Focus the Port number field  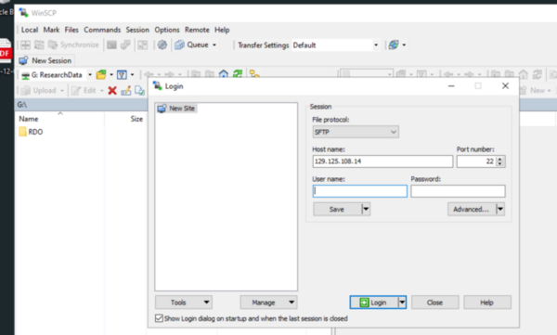[476, 161]
